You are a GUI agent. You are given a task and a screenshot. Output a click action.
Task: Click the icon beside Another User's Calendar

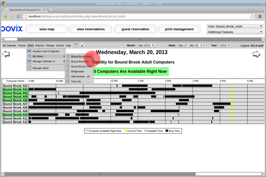29,51
